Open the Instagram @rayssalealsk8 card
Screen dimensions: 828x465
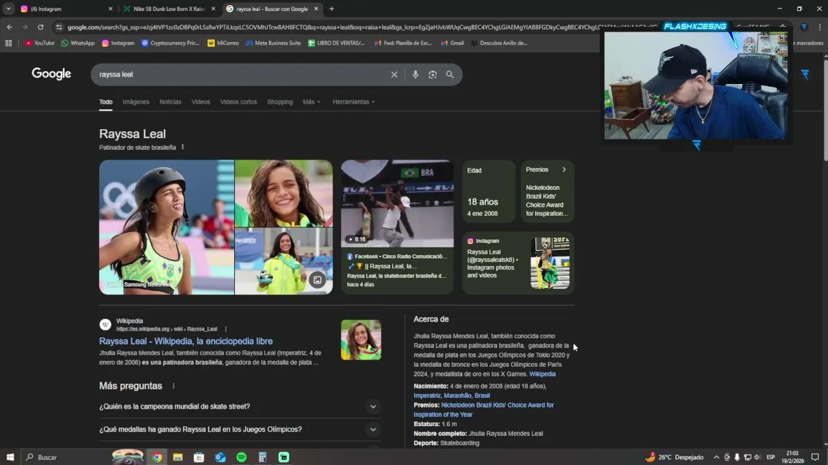point(518,263)
